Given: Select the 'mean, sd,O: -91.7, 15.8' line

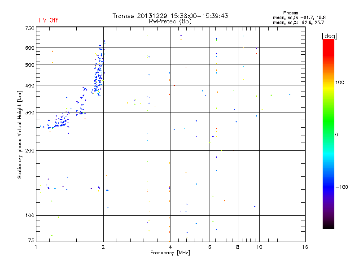Looking at the screenshot, I should coord(299,17).
